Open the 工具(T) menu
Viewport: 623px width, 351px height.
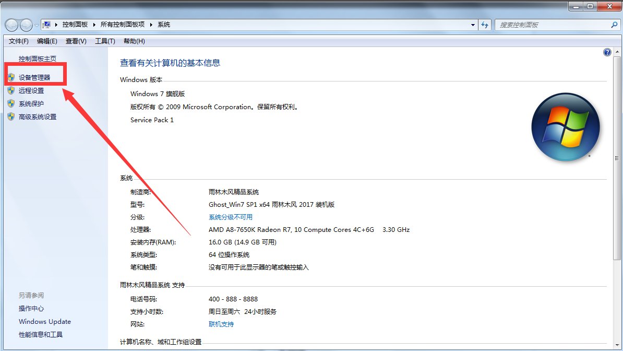point(105,41)
